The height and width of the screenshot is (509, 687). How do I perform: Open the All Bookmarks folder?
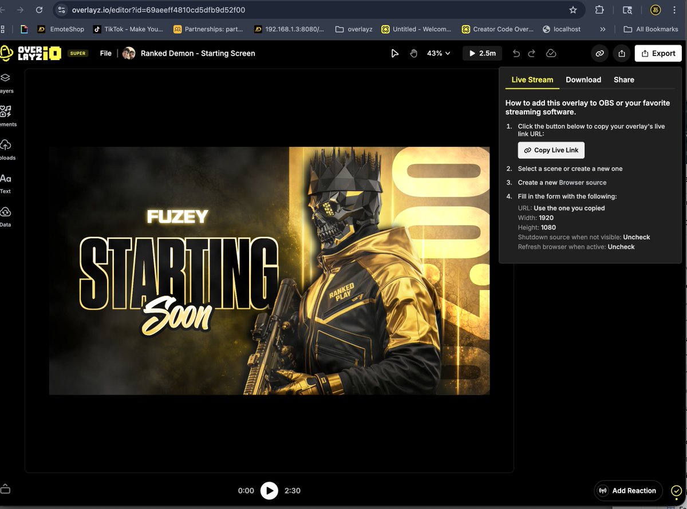point(650,29)
